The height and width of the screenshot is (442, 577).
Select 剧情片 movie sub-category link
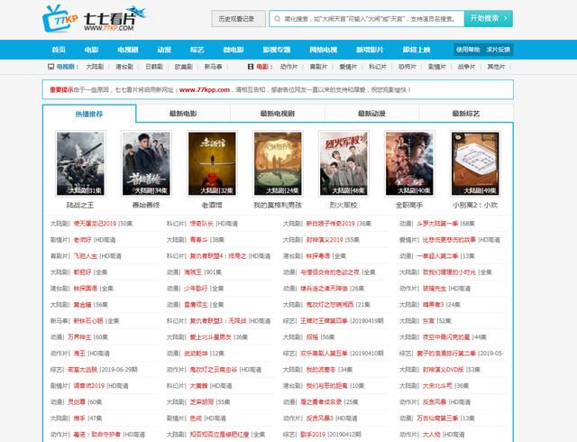[436, 67]
